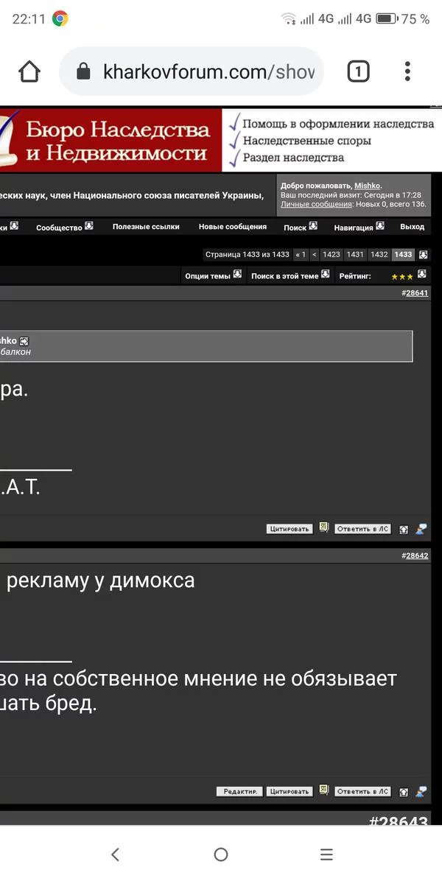This screenshot has height=884, width=442.
Task: Open Chrome's three-dot overflow menu
Action: click(x=407, y=71)
